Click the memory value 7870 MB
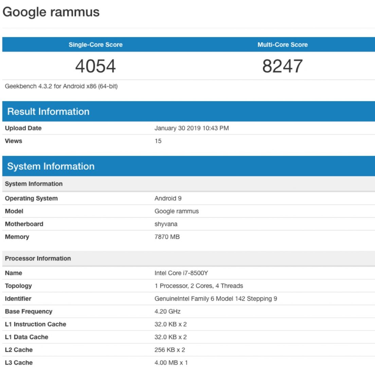 (167, 237)
